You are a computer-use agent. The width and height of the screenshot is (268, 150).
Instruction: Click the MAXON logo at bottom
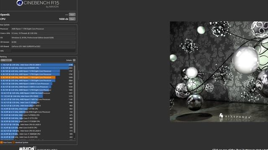coord(27,148)
